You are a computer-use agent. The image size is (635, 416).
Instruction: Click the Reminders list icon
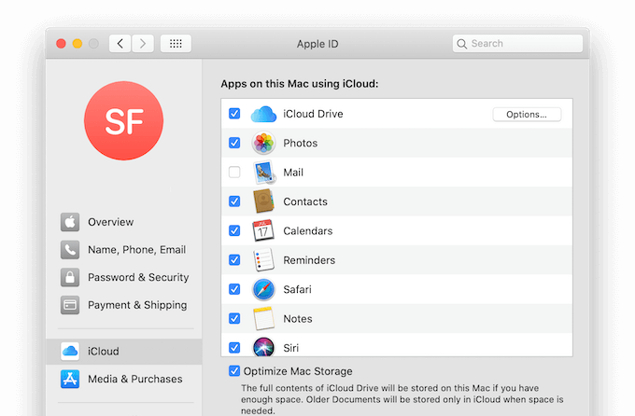tap(263, 260)
